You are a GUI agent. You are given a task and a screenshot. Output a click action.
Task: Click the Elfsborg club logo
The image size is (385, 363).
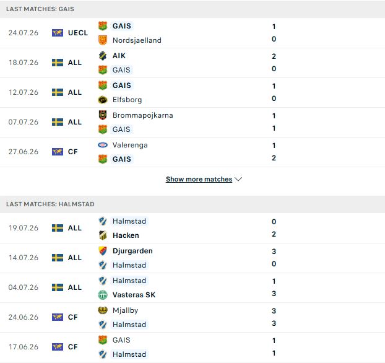point(103,100)
